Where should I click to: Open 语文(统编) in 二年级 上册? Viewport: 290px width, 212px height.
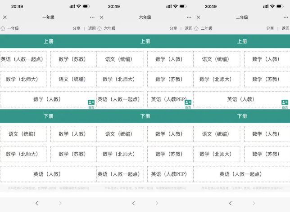click(217, 59)
